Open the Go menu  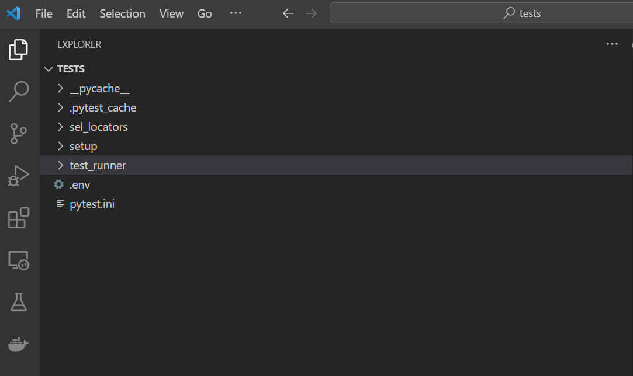coord(205,13)
